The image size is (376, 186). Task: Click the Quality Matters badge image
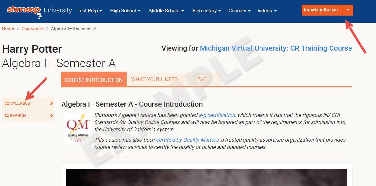pyautogui.click(x=78, y=129)
